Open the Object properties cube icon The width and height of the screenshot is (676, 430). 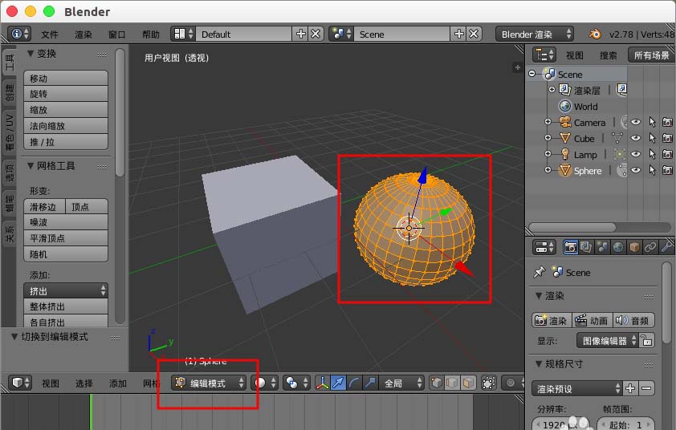pyautogui.click(x=633, y=247)
